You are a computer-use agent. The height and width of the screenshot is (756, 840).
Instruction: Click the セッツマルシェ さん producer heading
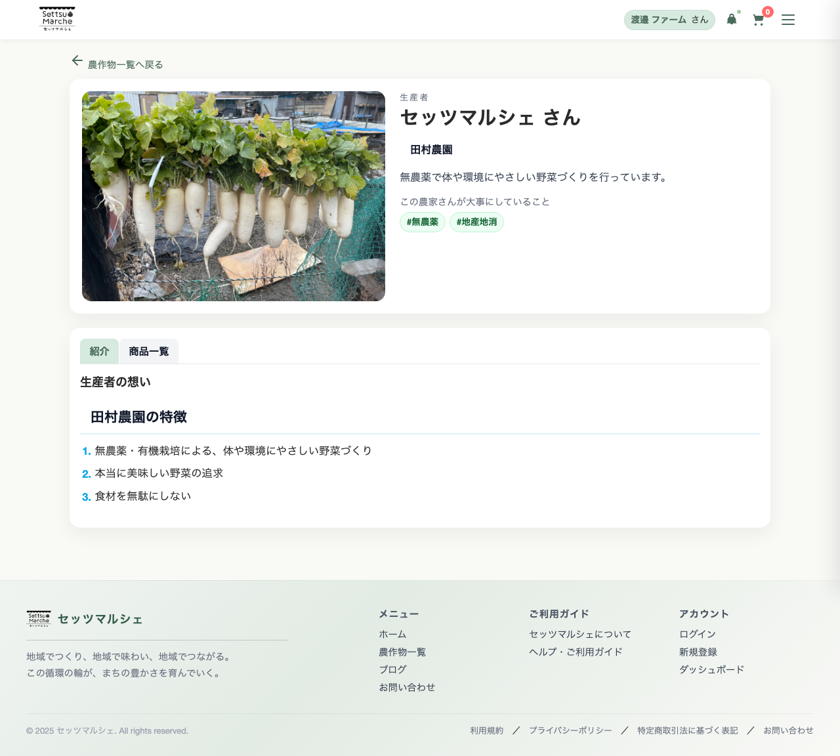point(490,117)
